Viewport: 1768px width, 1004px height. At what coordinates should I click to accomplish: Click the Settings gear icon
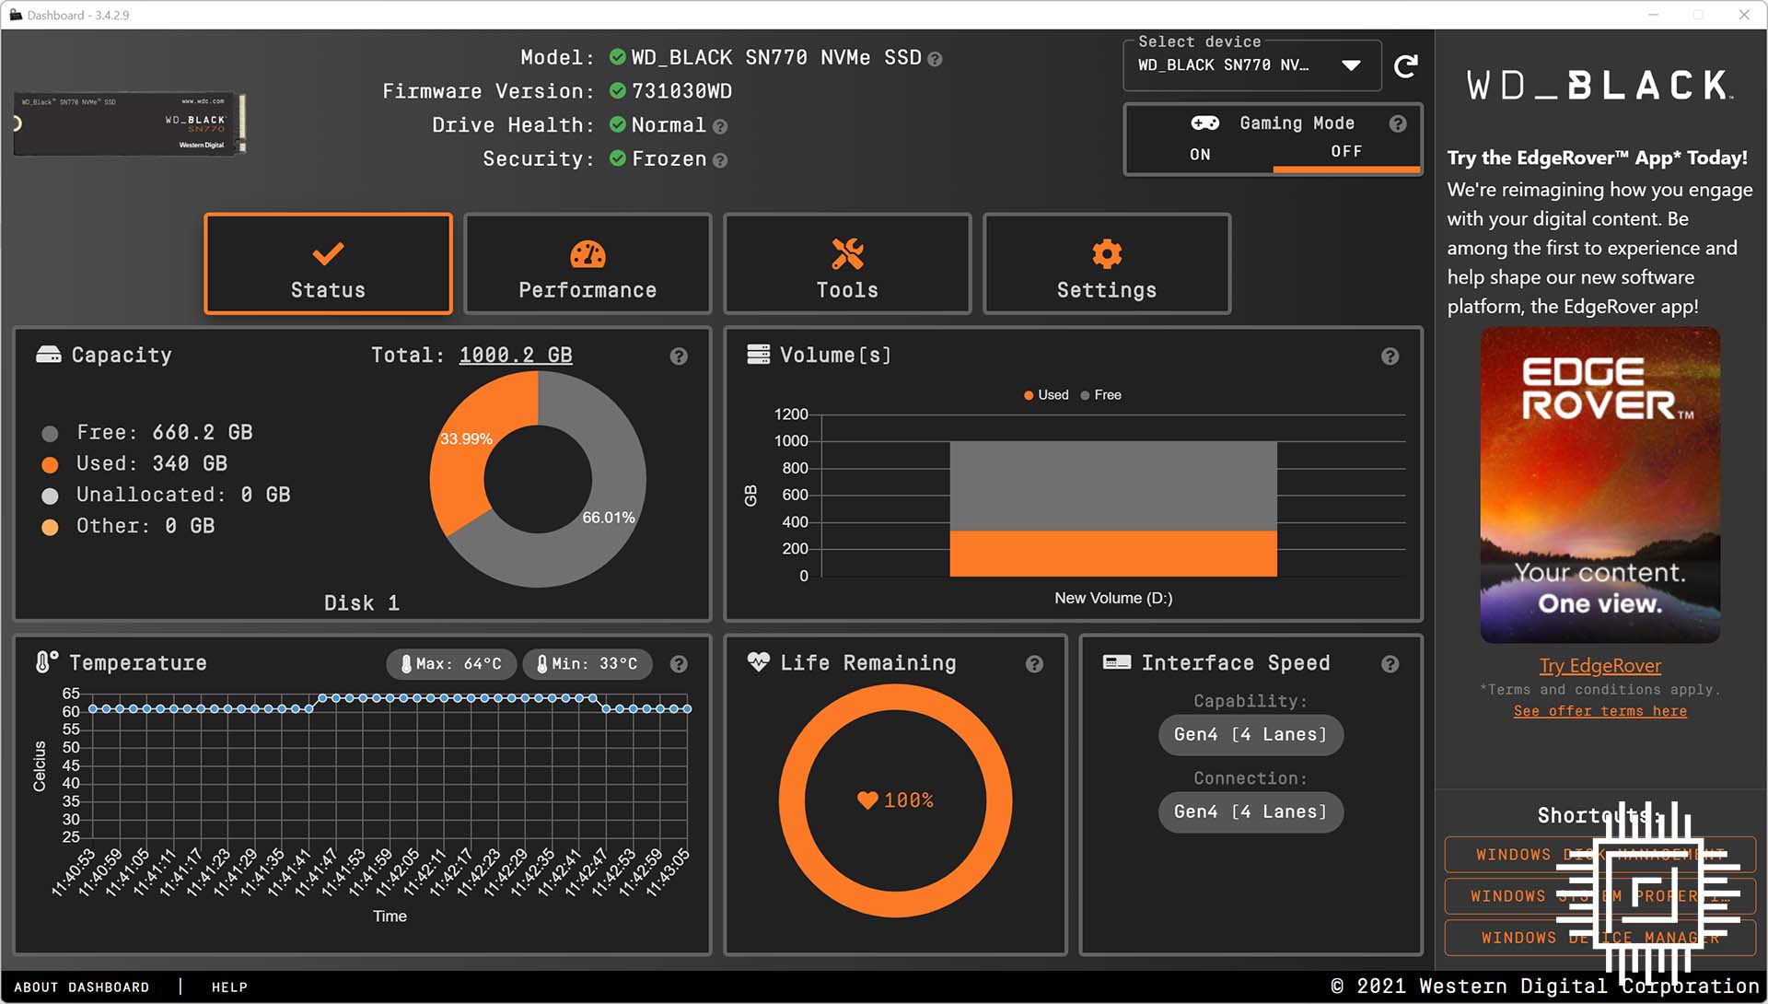[x=1107, y=253]
